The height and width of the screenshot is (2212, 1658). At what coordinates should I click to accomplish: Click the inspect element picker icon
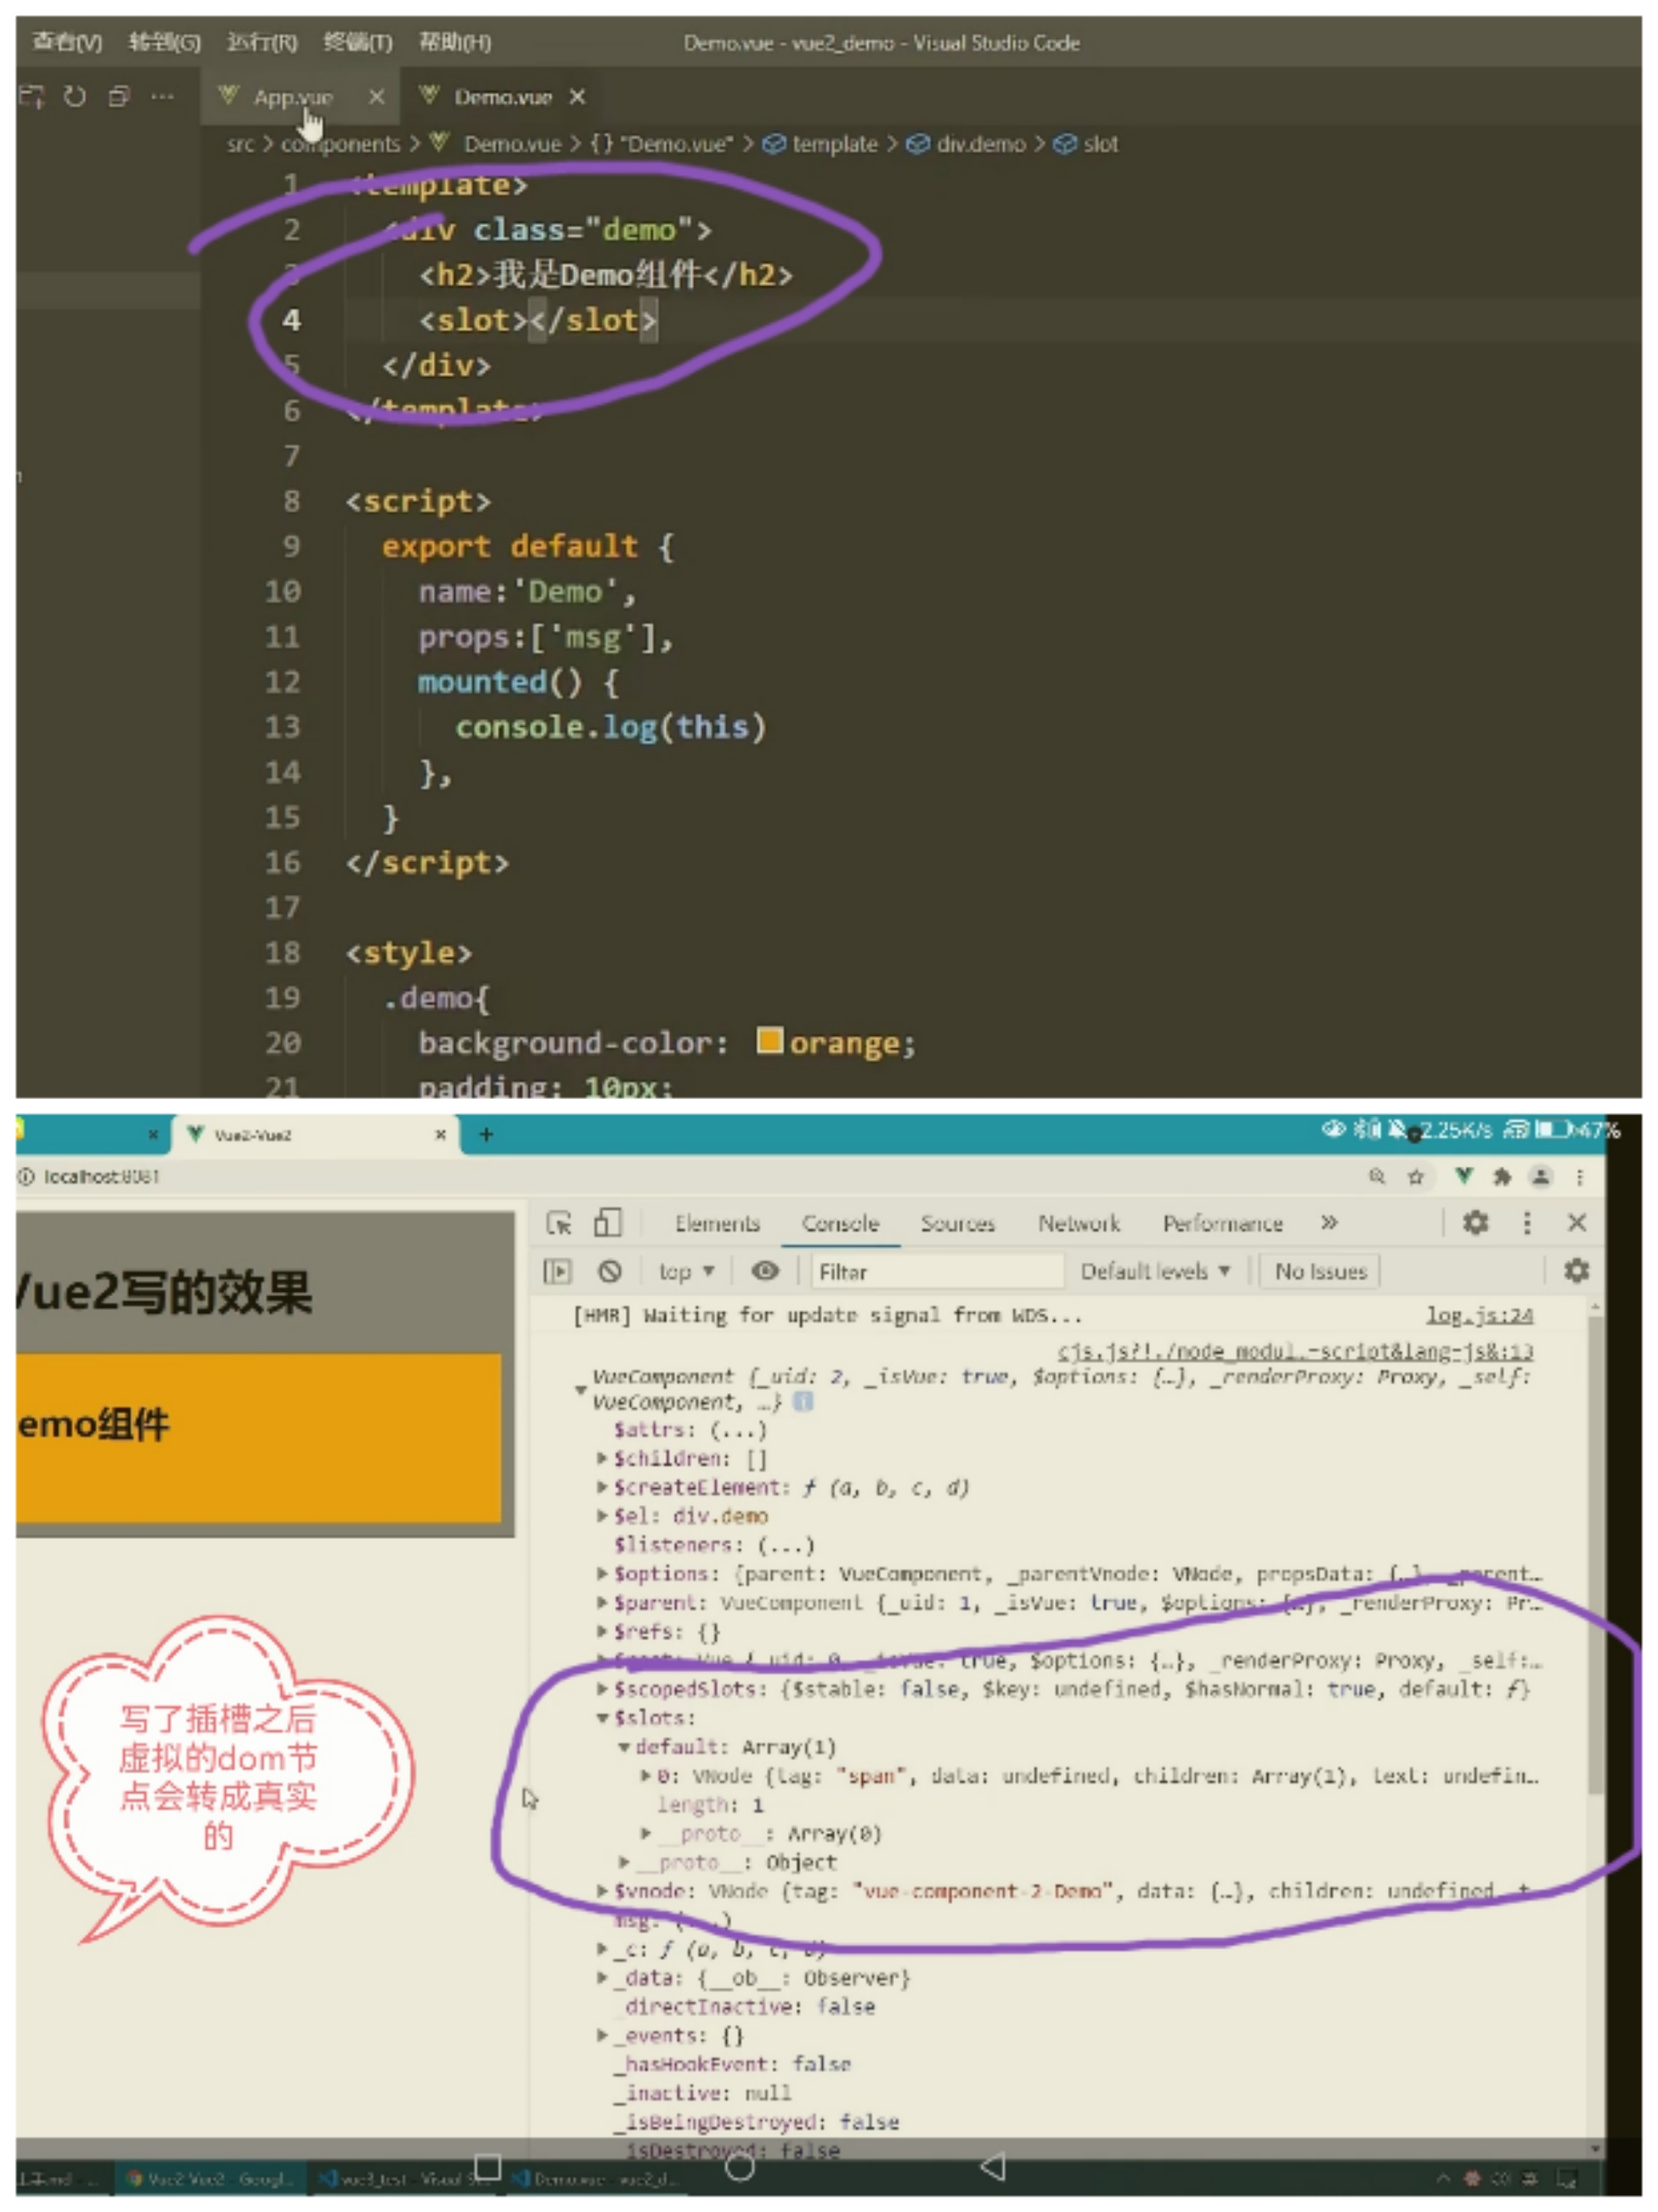[x=558, y=1222]
